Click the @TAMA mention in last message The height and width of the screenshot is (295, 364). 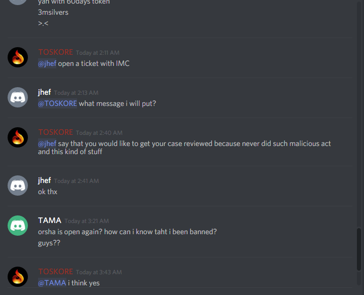coord(52,283)
